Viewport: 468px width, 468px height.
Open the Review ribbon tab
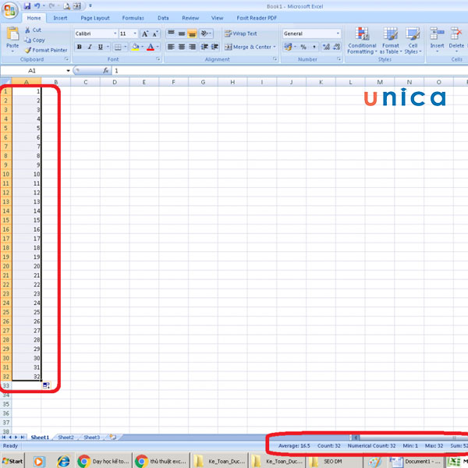point(190,18)
